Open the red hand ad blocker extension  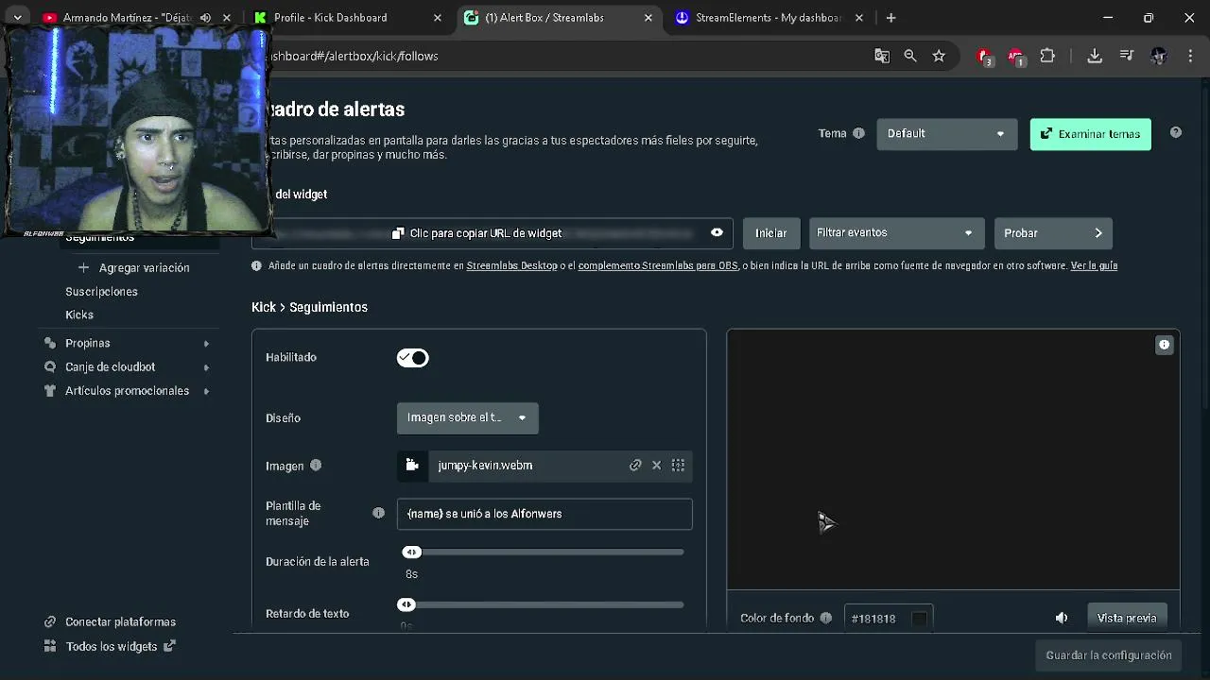click(x=985, y=57)
